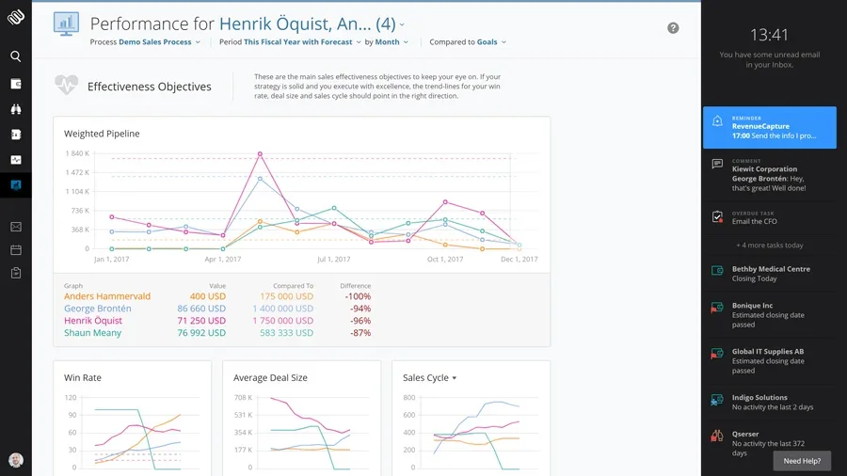Open search from the left sidebar
This screenshot has height=476, width=847.
[x=16, y=56]
